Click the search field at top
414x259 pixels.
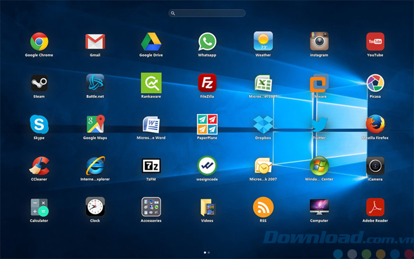coord(207,13)
